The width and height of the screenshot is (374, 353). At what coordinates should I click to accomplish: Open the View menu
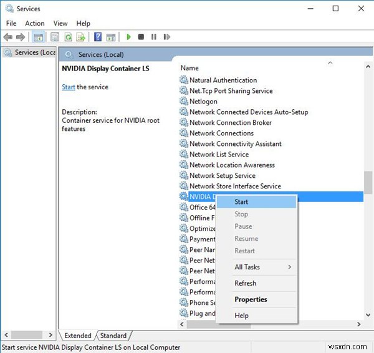(60, 24)
